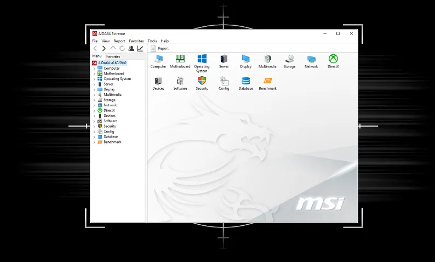Open the Network icon in main pane

coord(311,61)
